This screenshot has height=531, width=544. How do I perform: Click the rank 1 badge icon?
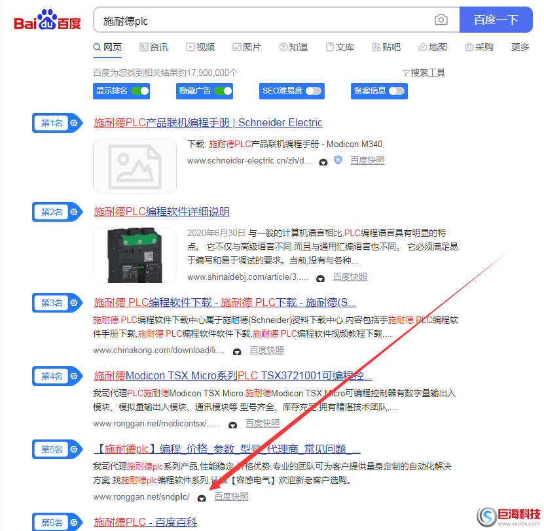pos(75,123)
